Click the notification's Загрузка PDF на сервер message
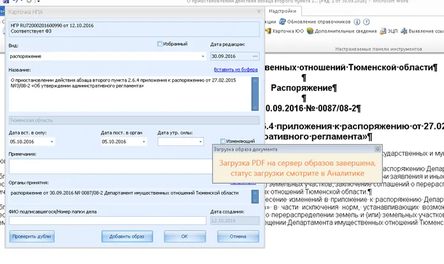The image size is (444, 264). pyautogui.click(x=297, y=168)
